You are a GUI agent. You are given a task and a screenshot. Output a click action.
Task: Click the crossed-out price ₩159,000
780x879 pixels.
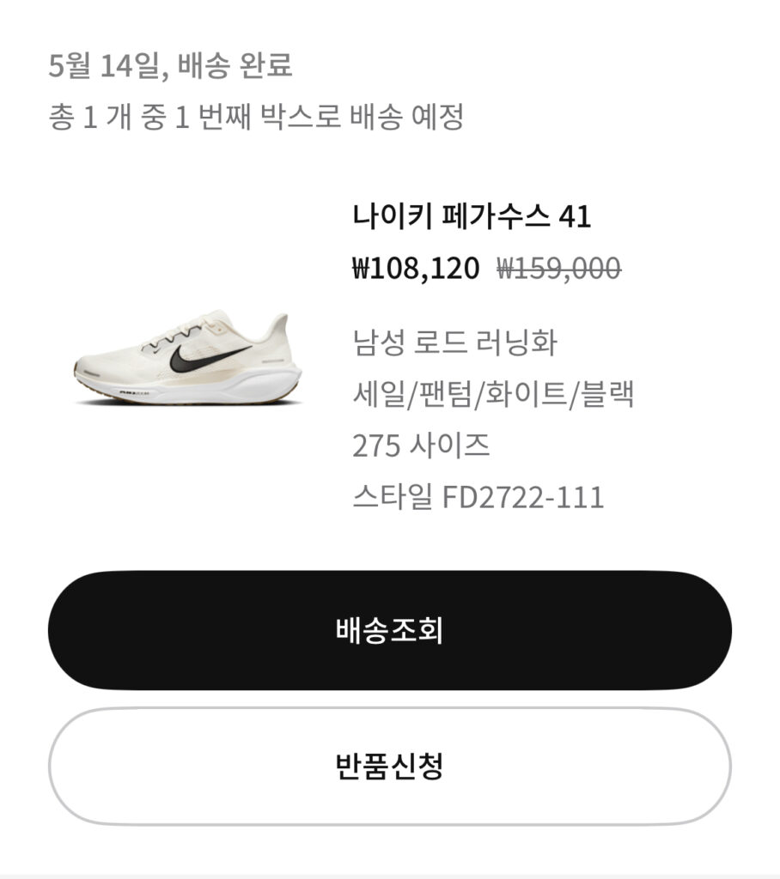pyautogui.click(x=559, y=268)
